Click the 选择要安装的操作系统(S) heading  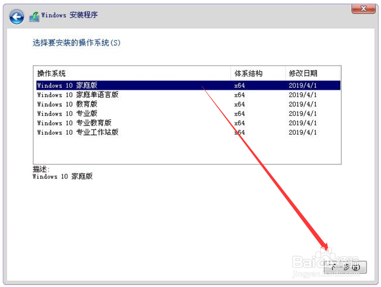coord(76,43)
